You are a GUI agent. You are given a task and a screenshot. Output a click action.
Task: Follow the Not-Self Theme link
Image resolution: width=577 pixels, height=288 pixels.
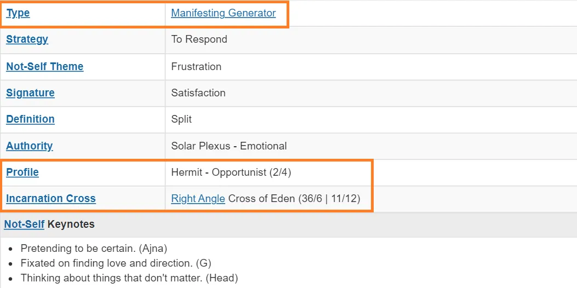click(45, 67)
